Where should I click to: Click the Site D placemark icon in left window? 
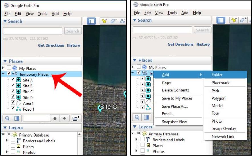tap(19, 97)
